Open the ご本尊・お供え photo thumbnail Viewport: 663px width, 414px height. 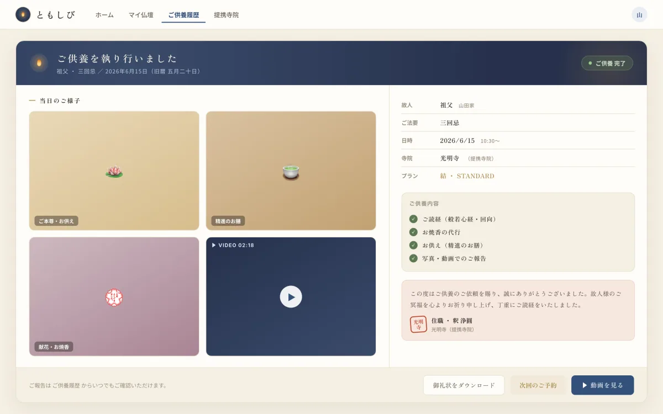pos(114,171)
